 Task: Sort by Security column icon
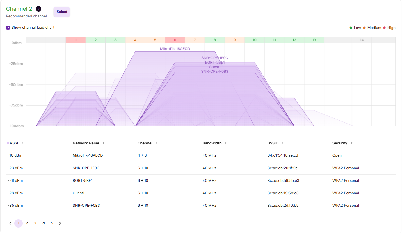pyautogui.click(x=351, y=143)
